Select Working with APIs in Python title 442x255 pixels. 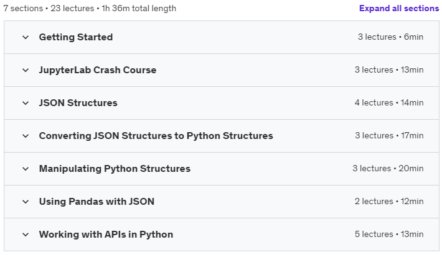point(106,235)
